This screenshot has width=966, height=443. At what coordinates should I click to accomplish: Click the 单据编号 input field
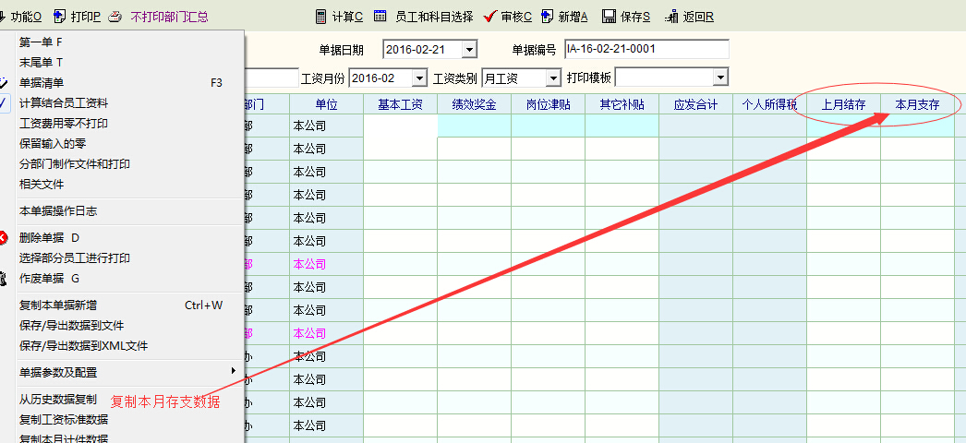pos(646,49)
